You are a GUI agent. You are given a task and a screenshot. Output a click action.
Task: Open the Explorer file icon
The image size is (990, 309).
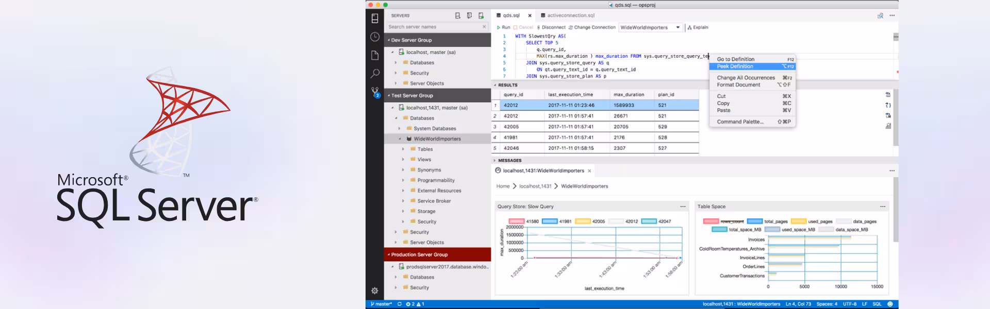coord(375,55)
